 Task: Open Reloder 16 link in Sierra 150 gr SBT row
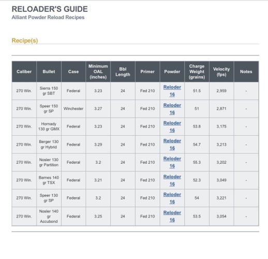tap(172, 91)
